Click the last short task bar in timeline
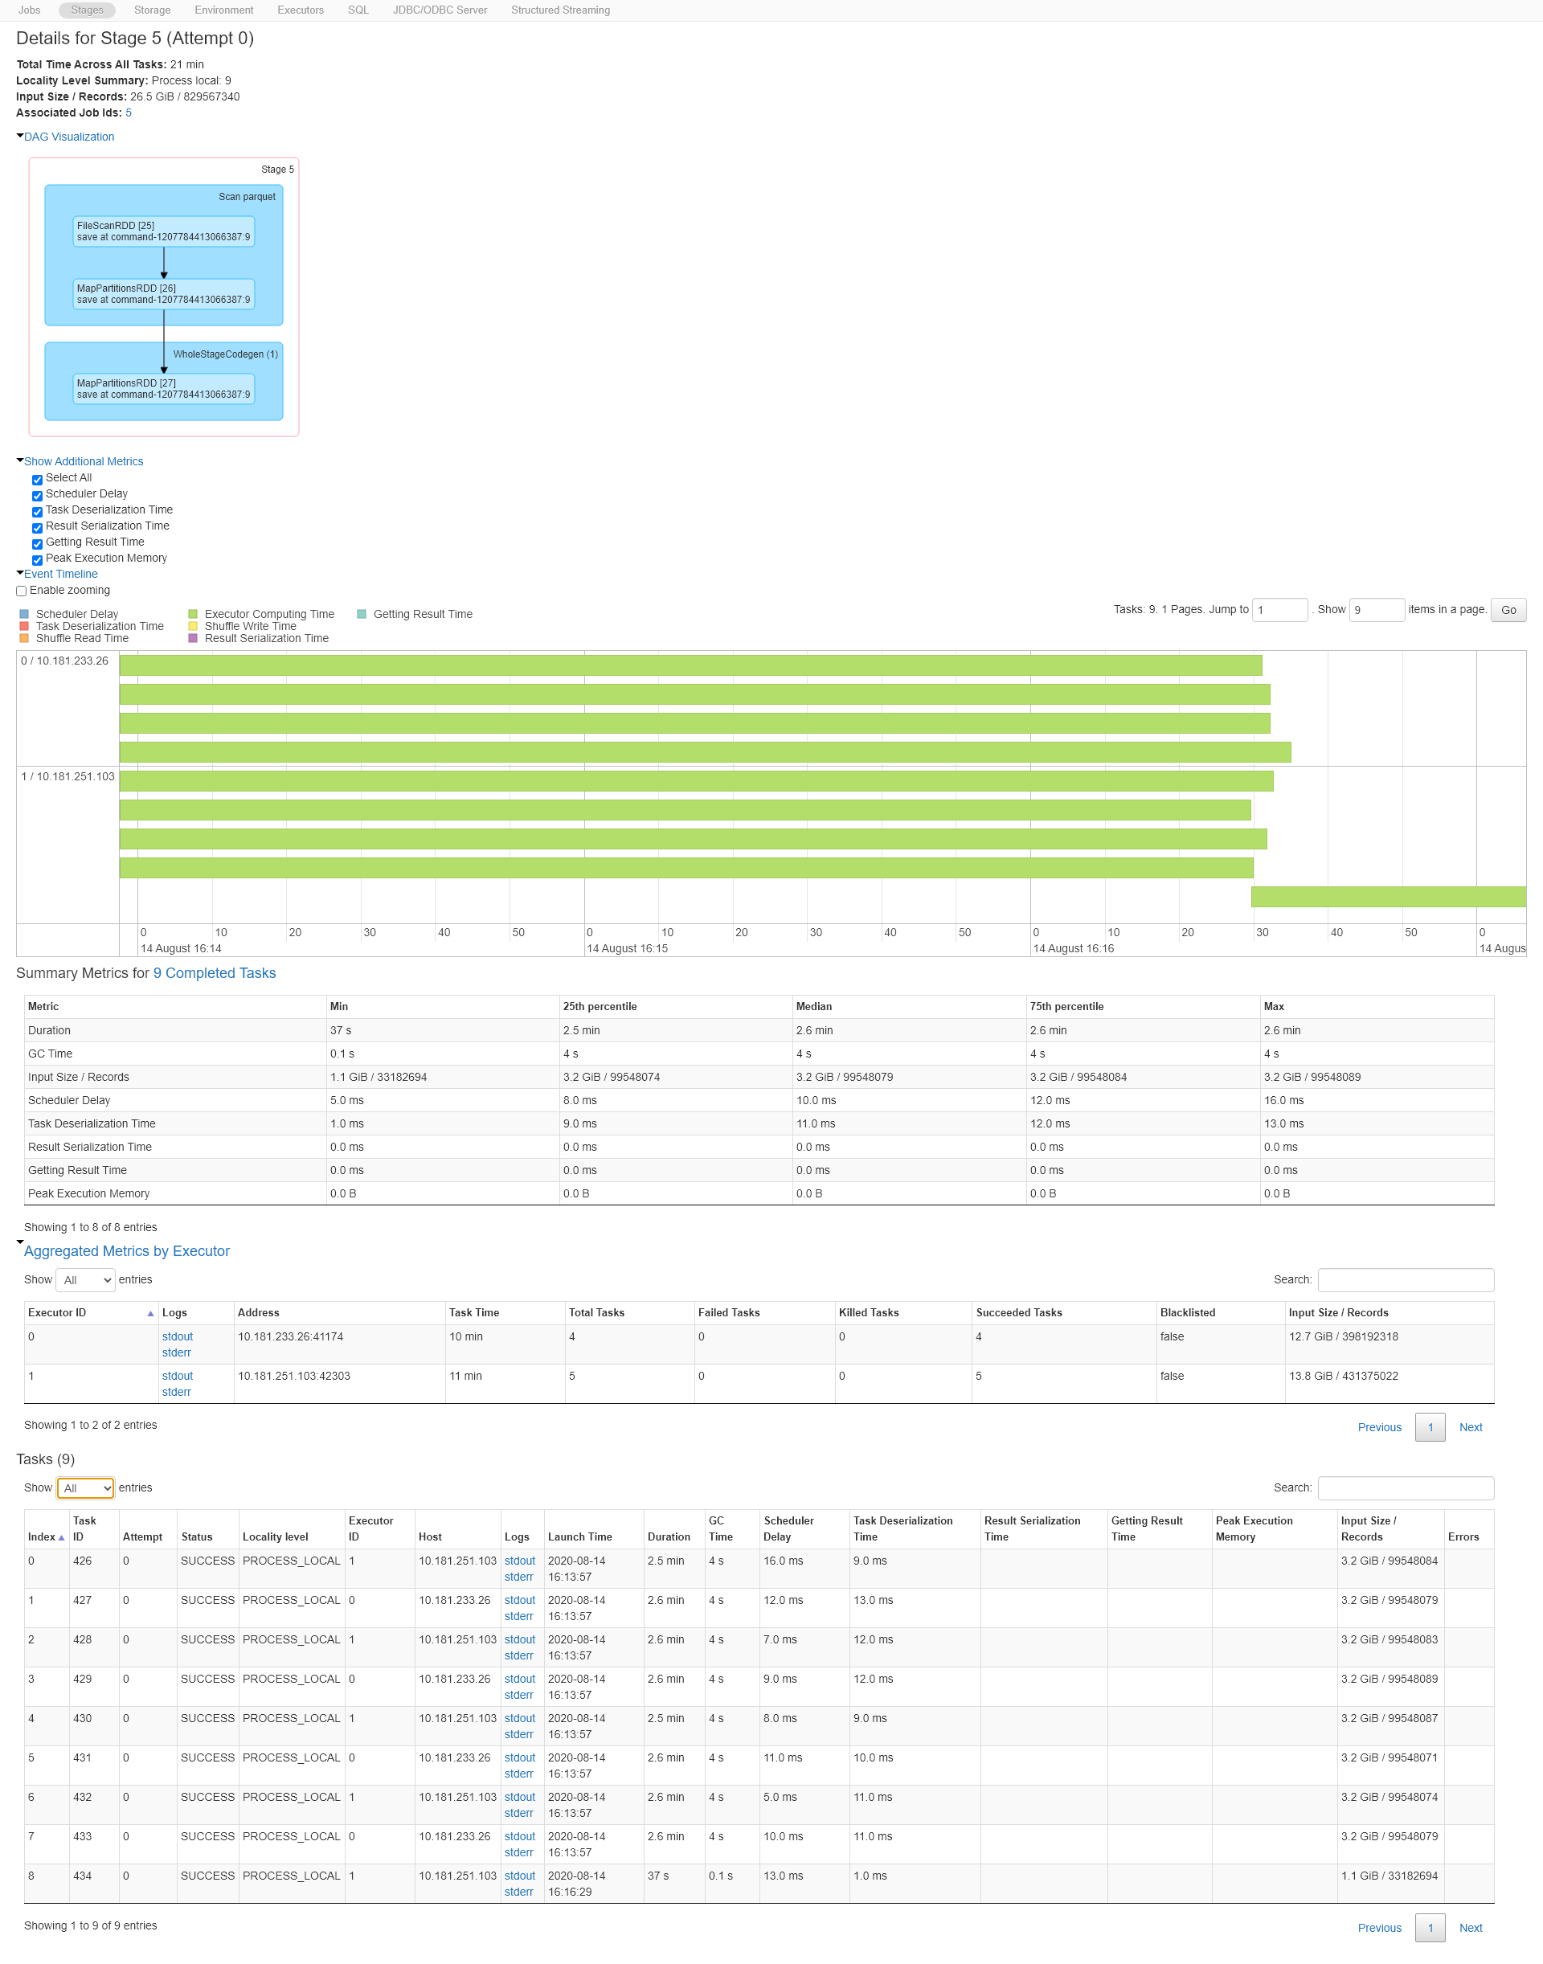 pos(1388,896)
